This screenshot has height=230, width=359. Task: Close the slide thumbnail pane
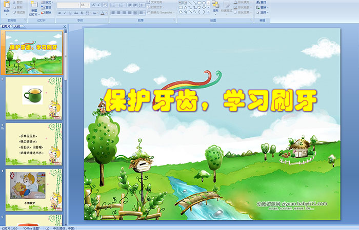(65, 27)
